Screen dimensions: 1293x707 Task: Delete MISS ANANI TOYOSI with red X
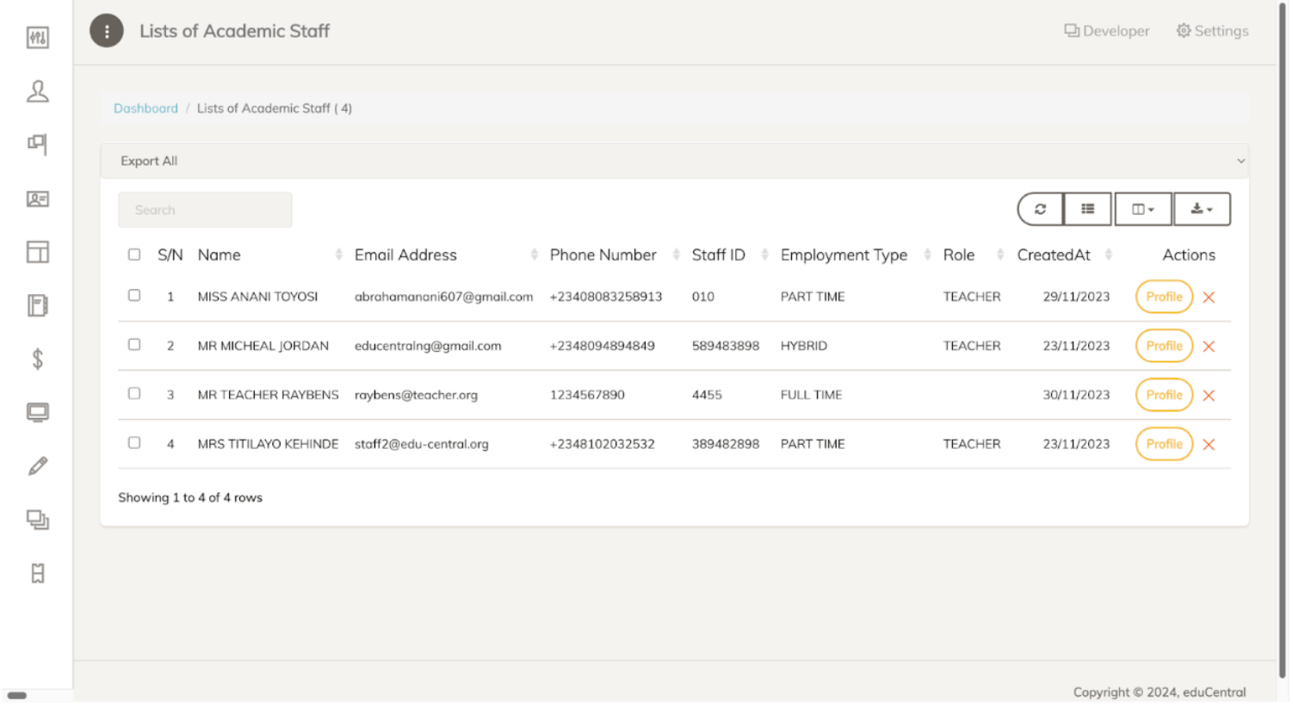tap(1208, 298)
